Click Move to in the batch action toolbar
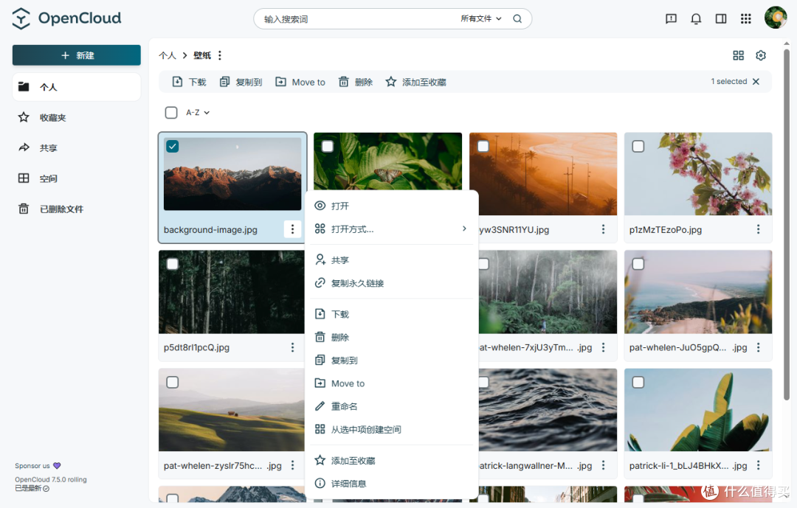Viewport: 797px width, 508px height. point(300,82)
